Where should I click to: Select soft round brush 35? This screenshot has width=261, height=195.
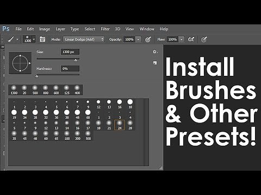point(14,135)
